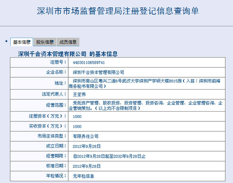Switch to the 成员信息 tab
The height and width of the screenshot is (183, 233).
click(68, 42)
